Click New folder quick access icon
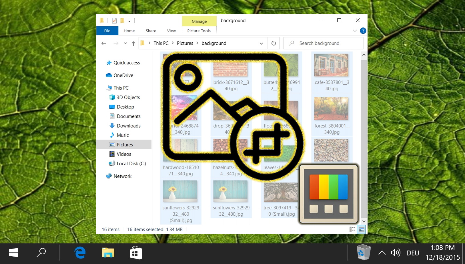 (122, 21)
